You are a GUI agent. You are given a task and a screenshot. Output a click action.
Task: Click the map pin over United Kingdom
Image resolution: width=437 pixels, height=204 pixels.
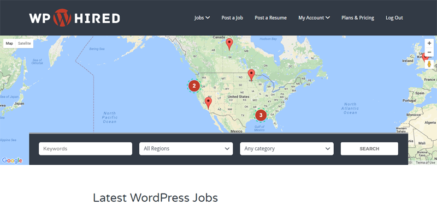425,57
